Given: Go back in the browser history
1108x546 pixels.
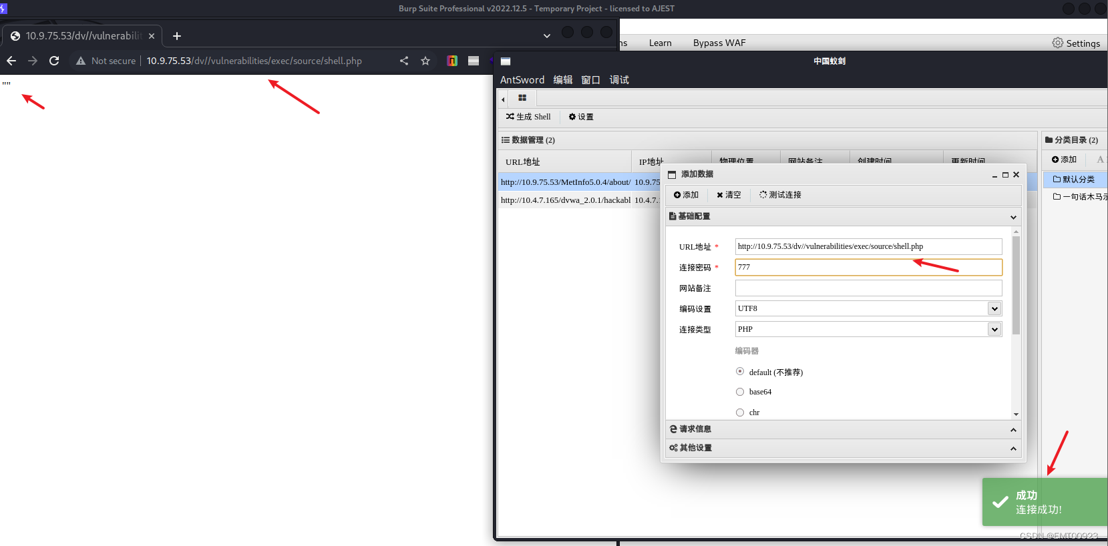Looking at the screenshot, I should pyautogui.click(x=11, y=61).
